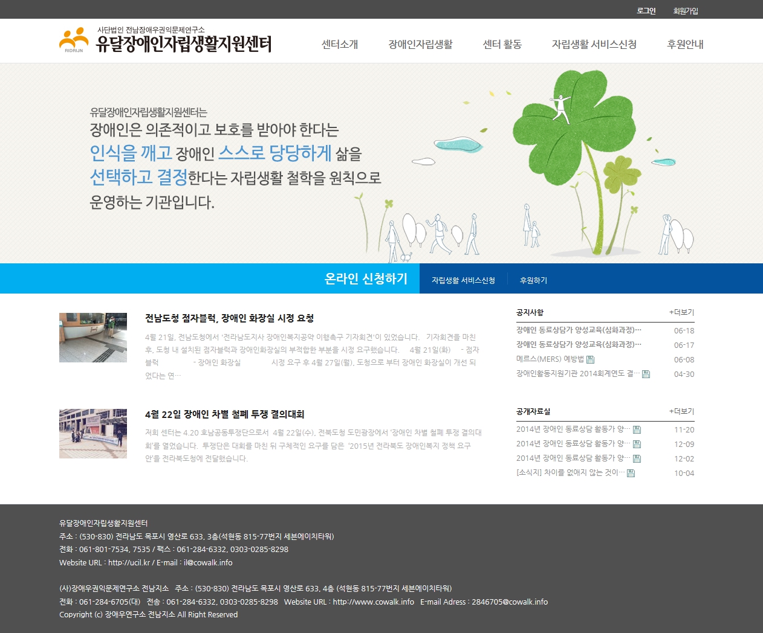The image size is (763, 633).
Task: Click attachment icon on the 11-20 resource entry
Action: pyautogui.click(x=637, y=429)
